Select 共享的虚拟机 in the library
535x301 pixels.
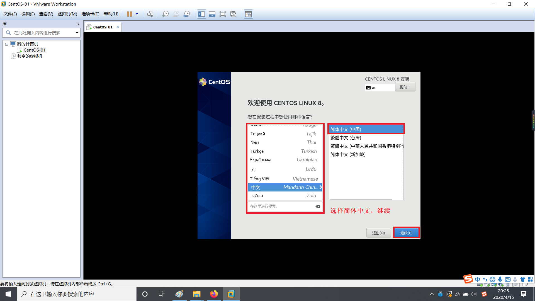click(30, 56)
